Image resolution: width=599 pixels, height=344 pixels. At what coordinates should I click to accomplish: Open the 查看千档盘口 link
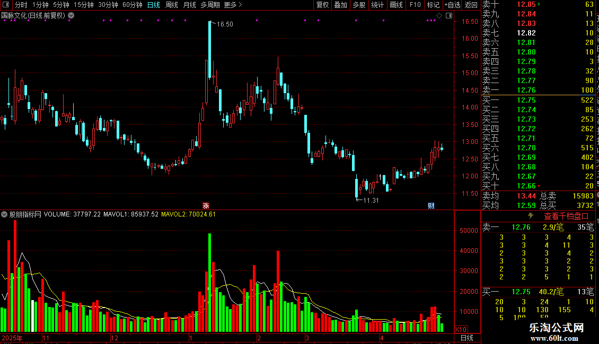(566, 216)
